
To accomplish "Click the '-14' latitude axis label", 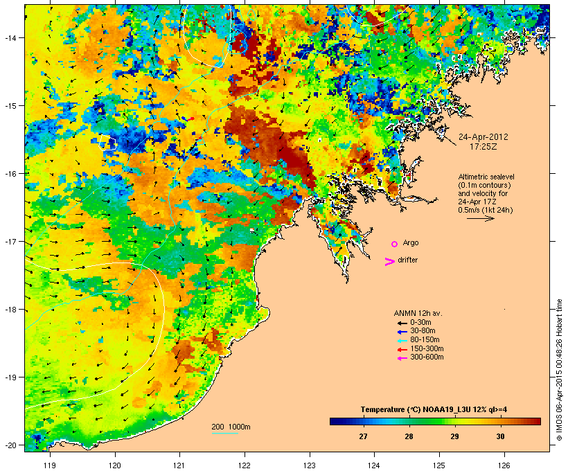I will [10, 37].
